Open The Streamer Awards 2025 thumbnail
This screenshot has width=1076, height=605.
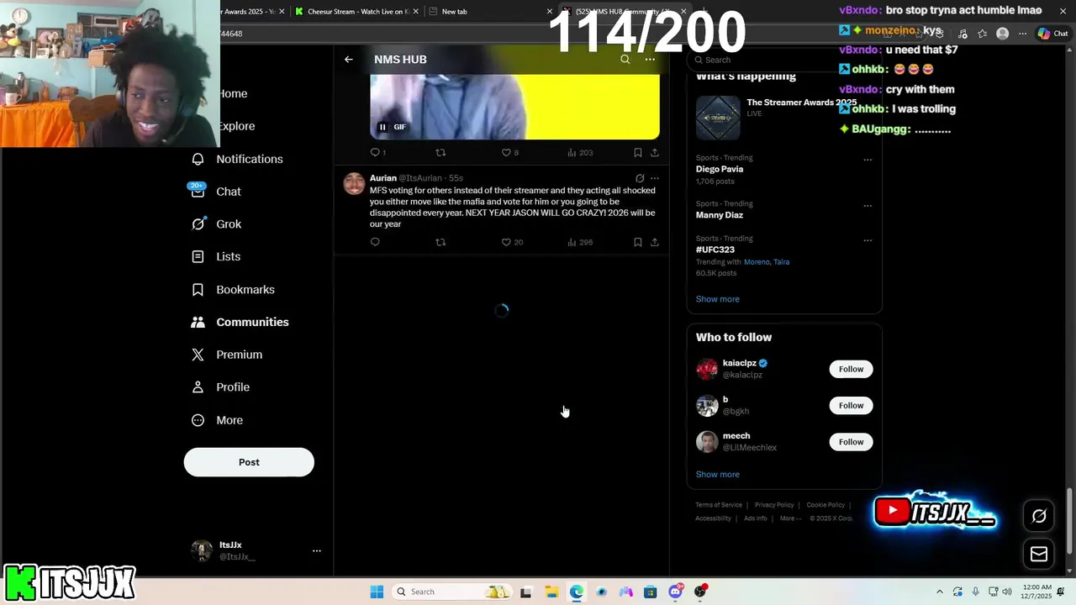(x=718, y=118)
